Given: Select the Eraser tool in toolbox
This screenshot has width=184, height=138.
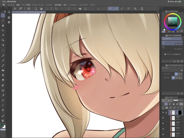Looking at the screenshot, I should (x=3, y=80).
